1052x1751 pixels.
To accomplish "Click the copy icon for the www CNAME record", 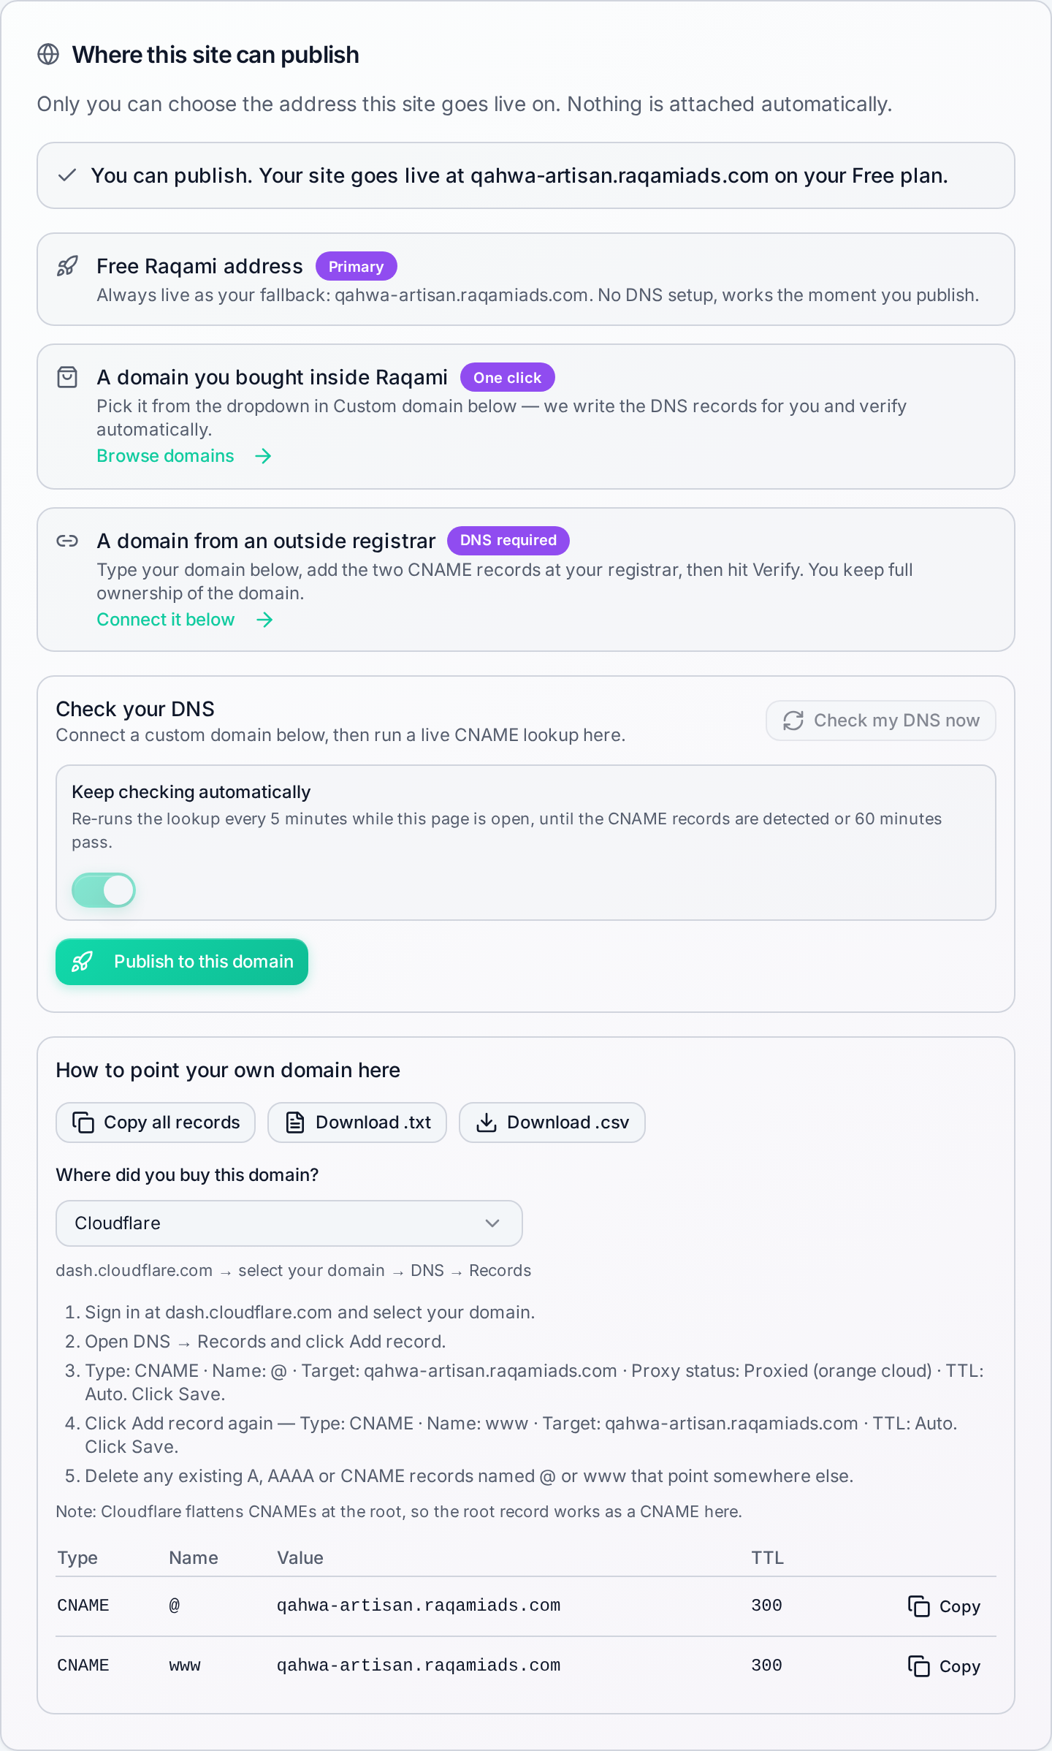I will (918, 1665).
